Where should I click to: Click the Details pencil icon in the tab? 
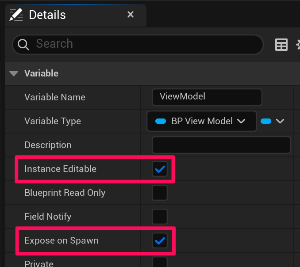pos(16,15)
